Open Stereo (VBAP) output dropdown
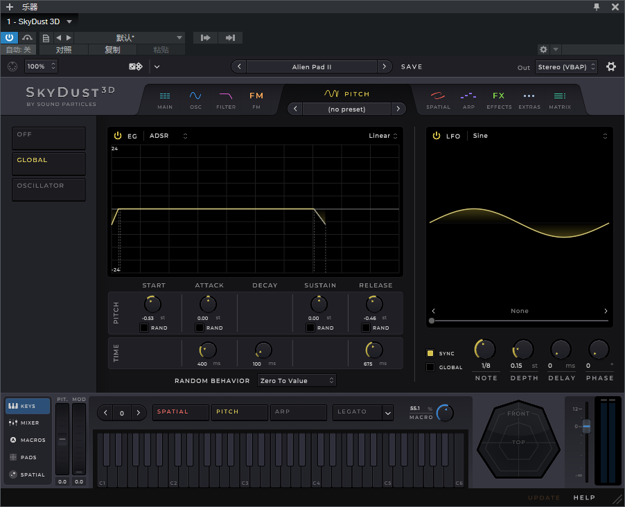Screen dimensions: 625x507 [566, 67]
